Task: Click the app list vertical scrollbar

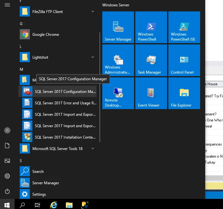Action: point(100,87)
